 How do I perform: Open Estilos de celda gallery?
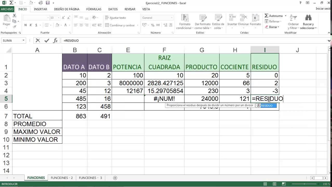(x=218, y=22)
